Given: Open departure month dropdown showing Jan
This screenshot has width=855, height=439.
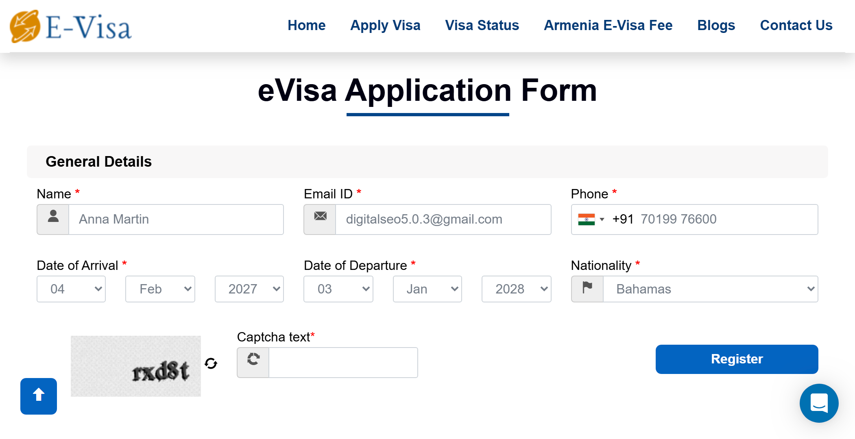Looking at the screenshot, I should (427, 289).
